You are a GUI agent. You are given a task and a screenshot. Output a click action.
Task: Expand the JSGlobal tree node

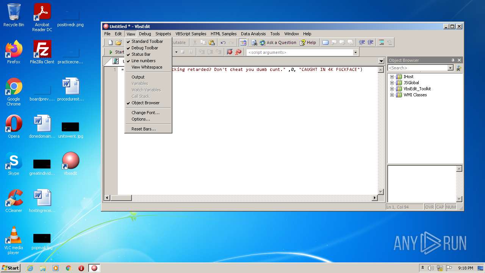(x=392, y=83)
